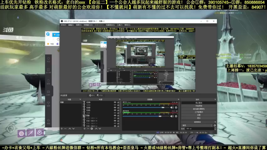The width and height of the screenshot is (267, 150).
Task: Select the 场景 entry in the Scenes list
Action: click(x=71, y=102)
